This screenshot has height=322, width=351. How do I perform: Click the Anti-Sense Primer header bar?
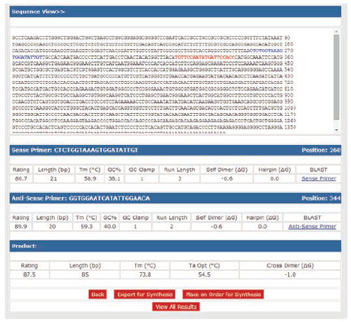(175, 198)
